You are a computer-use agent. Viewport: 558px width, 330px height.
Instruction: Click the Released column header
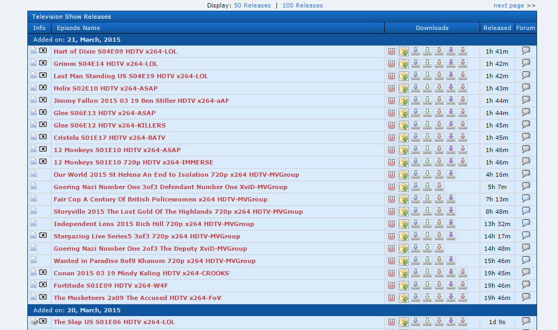click(x=497, y=28)
